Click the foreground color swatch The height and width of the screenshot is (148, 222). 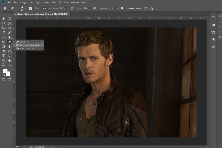[x=5, y=71]
